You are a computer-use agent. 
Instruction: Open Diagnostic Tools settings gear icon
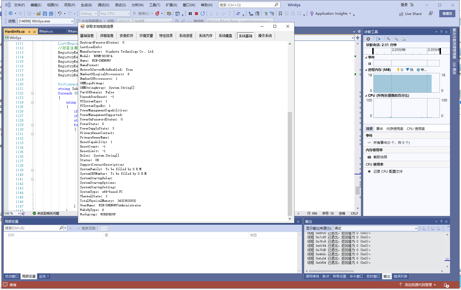click(368, 39)
